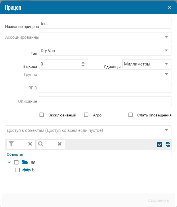
Task: Open the Единицы dropdown showing Миллиметры
Action: pyautogui.click(x=147, y=64)
